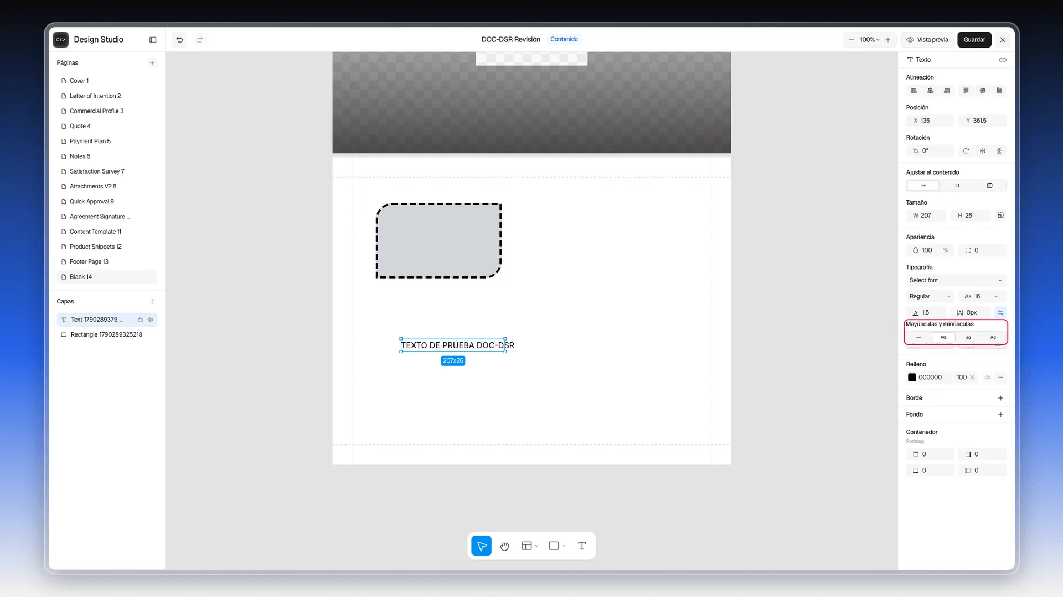Redo the last undone action
The height and width of the screenshot is (597, 1063).
200,40
